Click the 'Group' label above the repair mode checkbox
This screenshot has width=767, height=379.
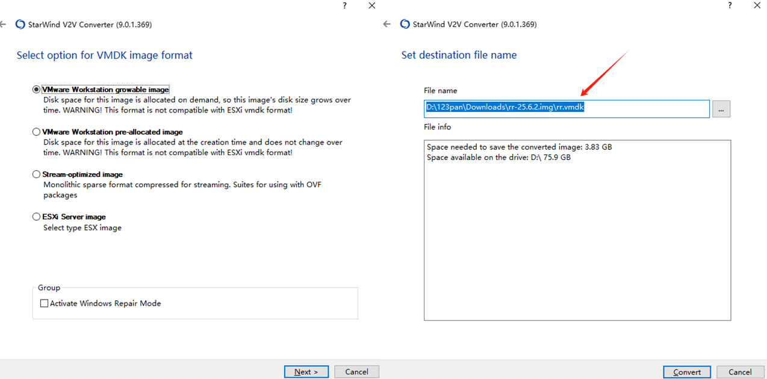(x=49, y=288)
